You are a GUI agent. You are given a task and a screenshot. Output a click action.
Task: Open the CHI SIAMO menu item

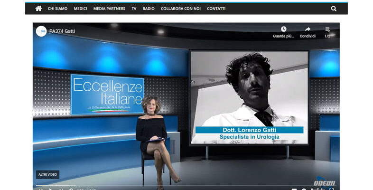click(x=57, y=9)
